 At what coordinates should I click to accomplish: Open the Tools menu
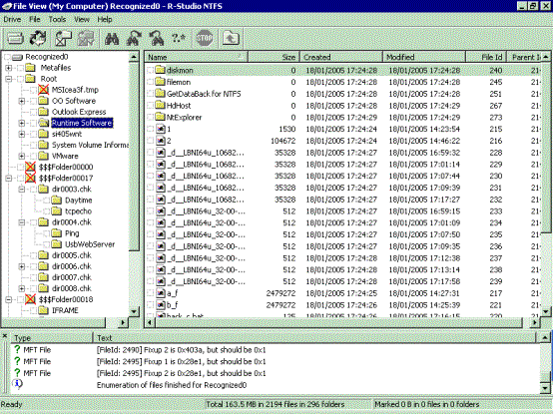(57, 19)
